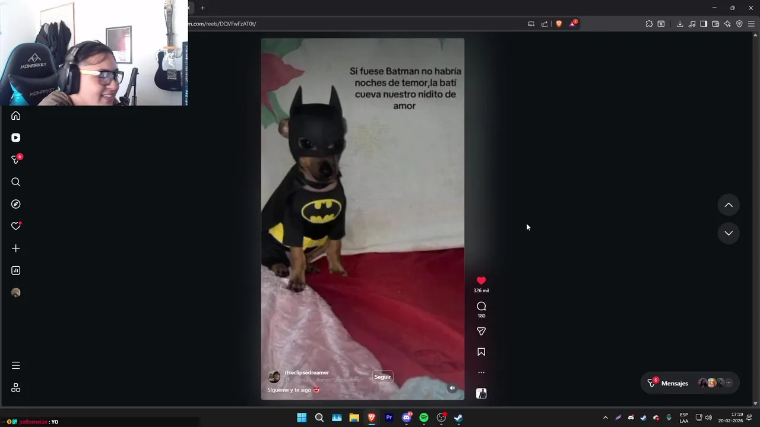Open Notifications heart in sidebar

16,226
